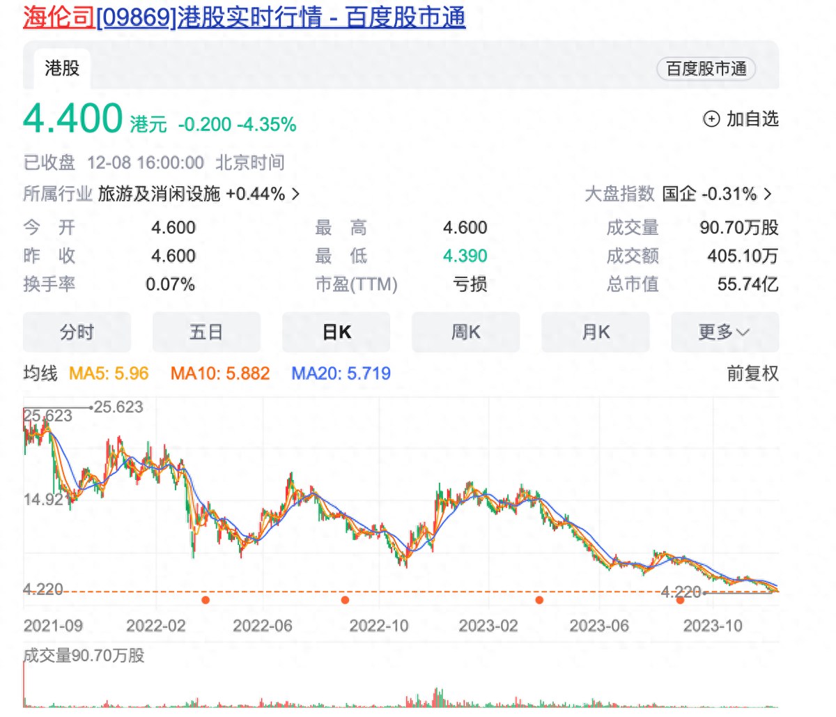Click the MA5: 5.96 indicator label
Viewport: 836px width, 717px height.
coord(109,373)
